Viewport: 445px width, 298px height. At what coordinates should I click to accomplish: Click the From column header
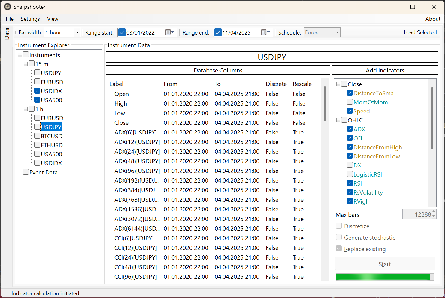pos(187,84)
